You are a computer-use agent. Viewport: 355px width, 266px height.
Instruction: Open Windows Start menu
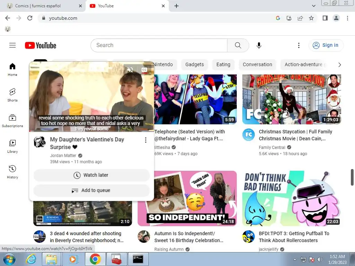[9, 259]
